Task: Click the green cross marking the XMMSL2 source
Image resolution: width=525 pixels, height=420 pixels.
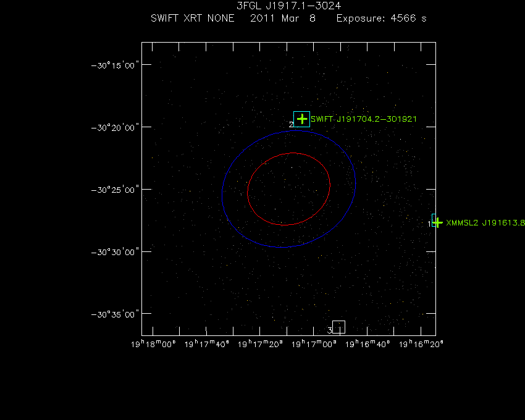Action: (437, 222)
